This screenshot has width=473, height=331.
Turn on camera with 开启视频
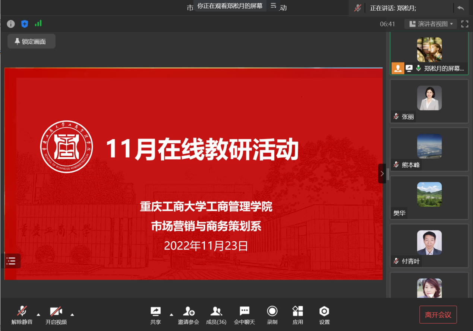coord(56,315)
